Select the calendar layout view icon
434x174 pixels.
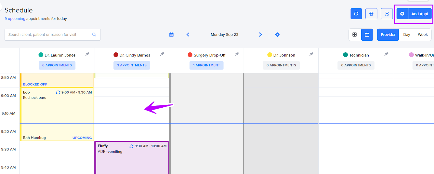[x=367, y=35]
